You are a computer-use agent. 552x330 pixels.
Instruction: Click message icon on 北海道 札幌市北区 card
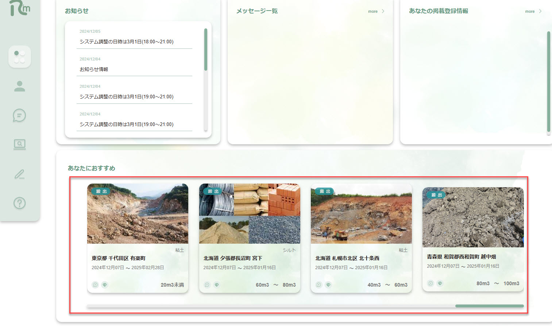coord(319,285)
